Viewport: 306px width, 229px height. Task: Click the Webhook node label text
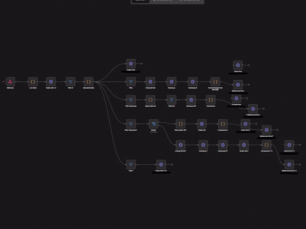pos(10,88)
